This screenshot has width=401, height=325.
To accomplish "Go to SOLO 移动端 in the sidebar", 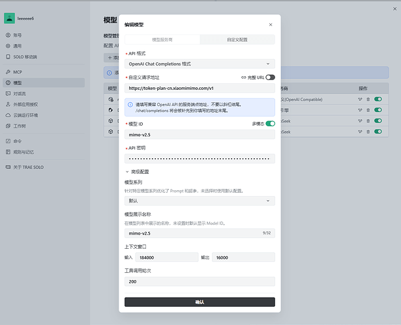I will click(44, 57).
